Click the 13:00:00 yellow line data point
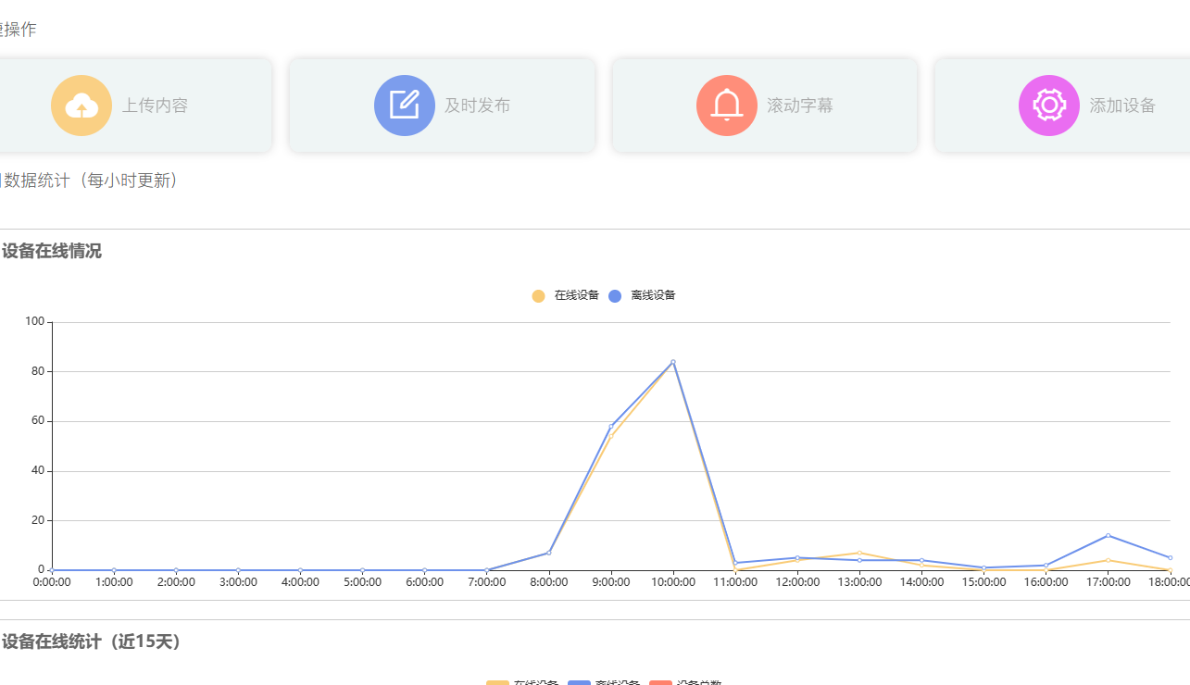1190x685 pixels. (859, 553)
